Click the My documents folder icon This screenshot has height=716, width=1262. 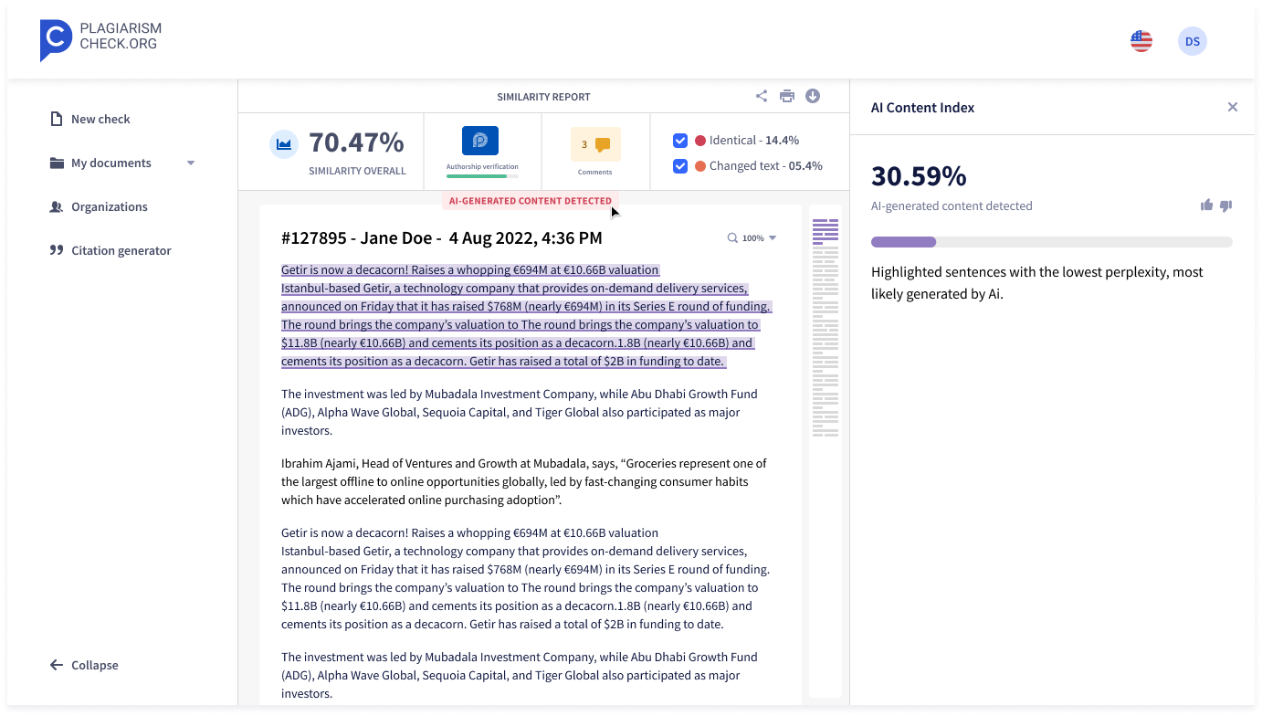click(x=57, y=163)
